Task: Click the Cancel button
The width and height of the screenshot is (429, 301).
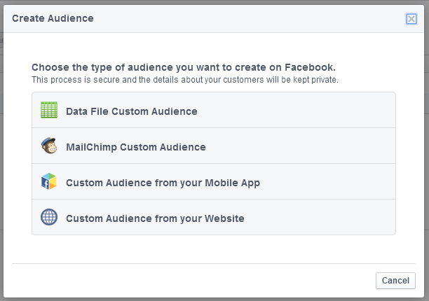Action: click(395, 281)
